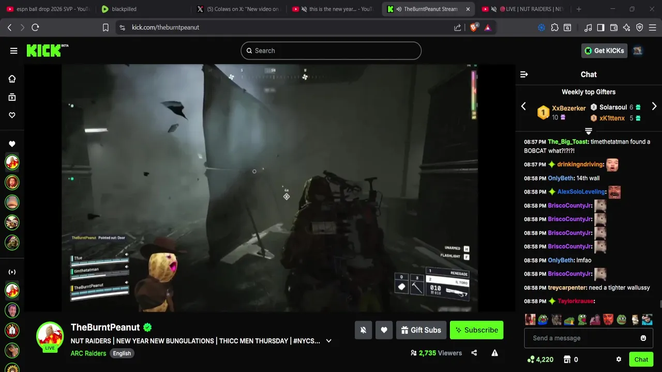Open Following heart outline icon in sidebar
Viewport: 662px width, 372px height.
click(12, 115)
